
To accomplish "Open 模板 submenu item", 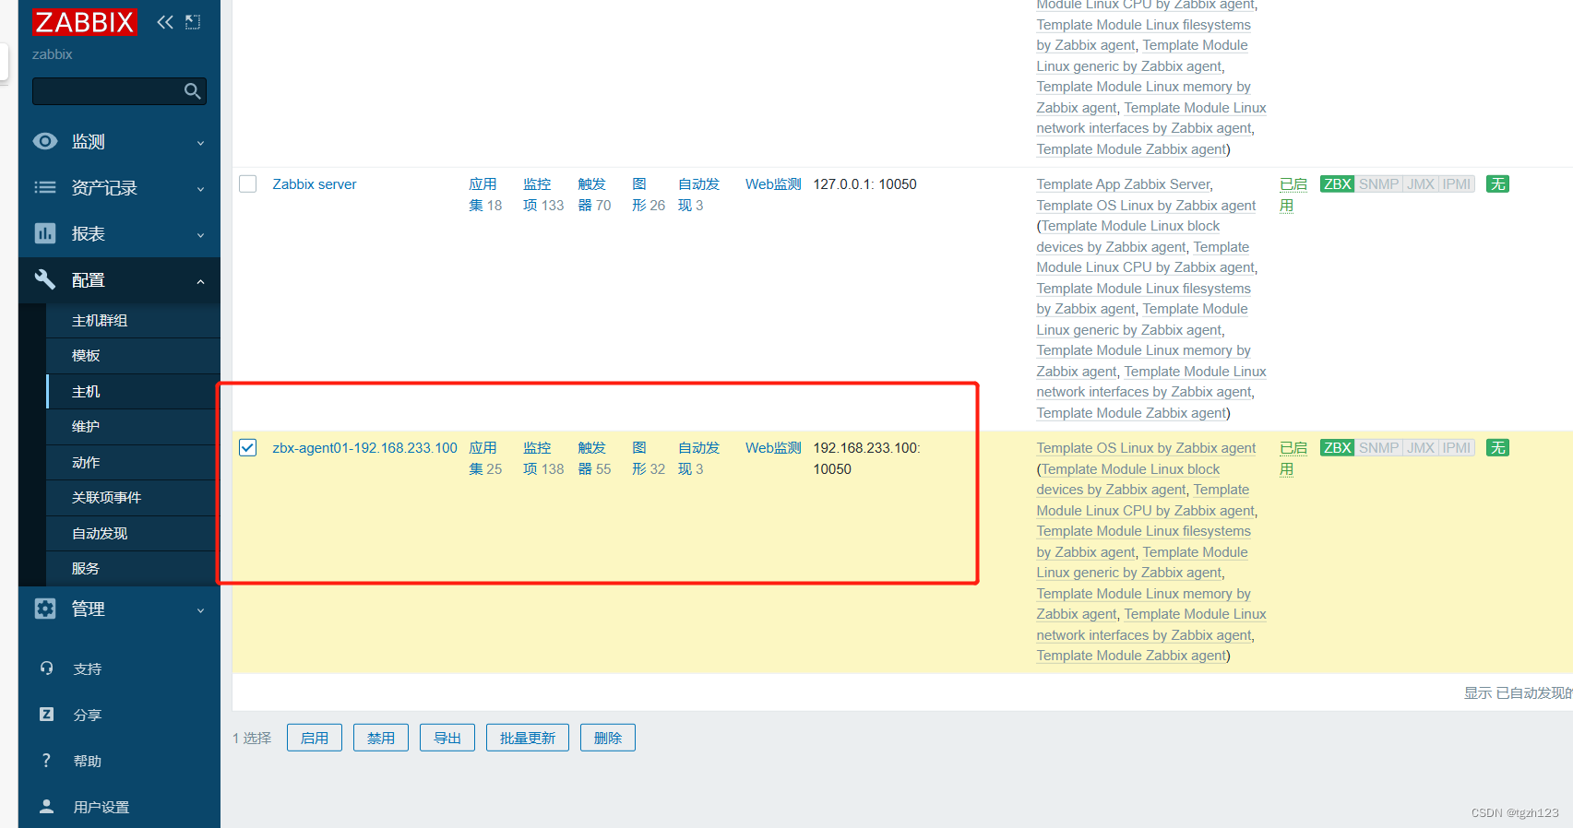I will tap(134, 356).
